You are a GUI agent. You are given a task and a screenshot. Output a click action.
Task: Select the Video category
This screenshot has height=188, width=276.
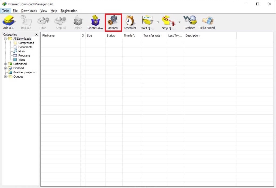point(22,60)
